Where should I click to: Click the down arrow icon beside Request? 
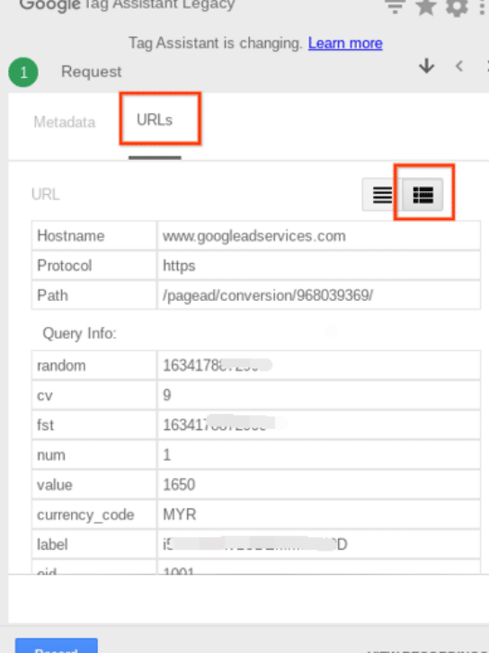coord(426,66)
